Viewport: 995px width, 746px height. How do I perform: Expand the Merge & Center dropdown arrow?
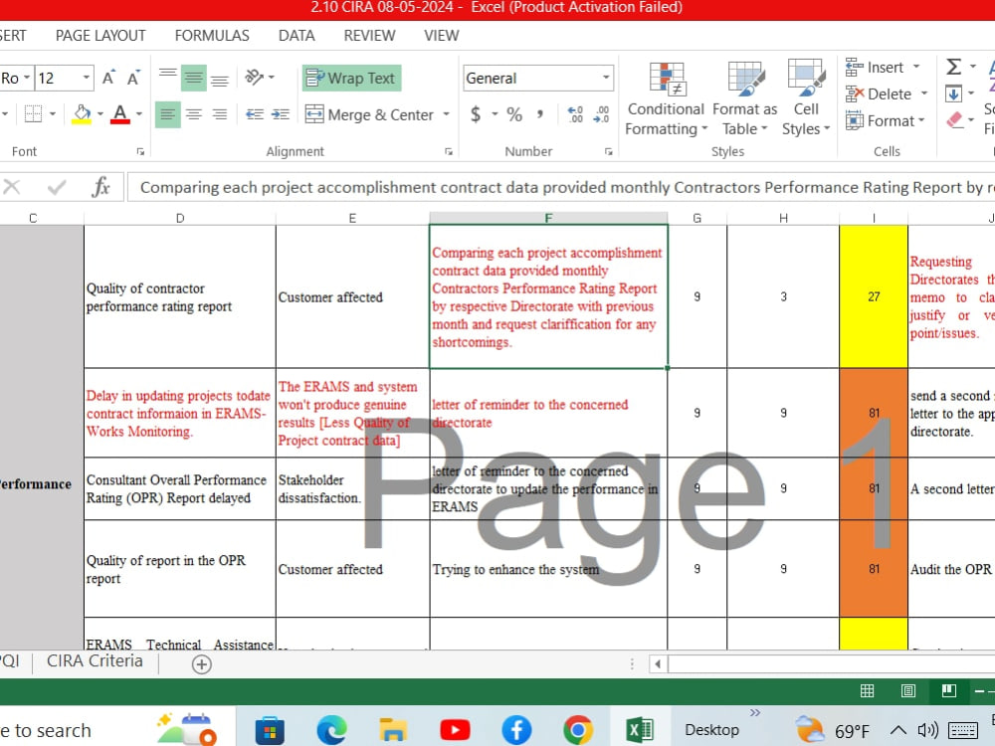pyautogui.click(x=446, y=114)
